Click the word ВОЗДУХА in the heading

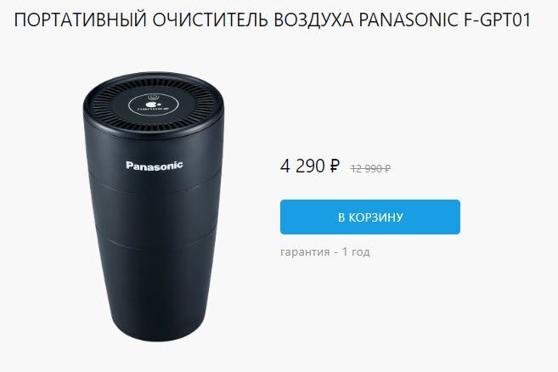coord(313,20)
